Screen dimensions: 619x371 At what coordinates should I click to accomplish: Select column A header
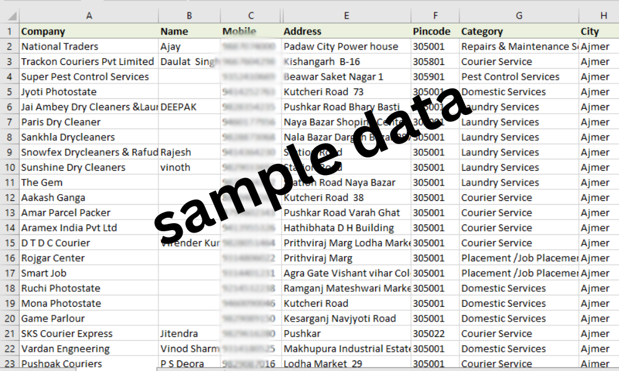(x=89, y=15)
